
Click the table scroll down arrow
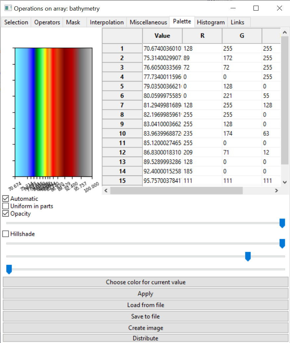[x=285, y=182]
